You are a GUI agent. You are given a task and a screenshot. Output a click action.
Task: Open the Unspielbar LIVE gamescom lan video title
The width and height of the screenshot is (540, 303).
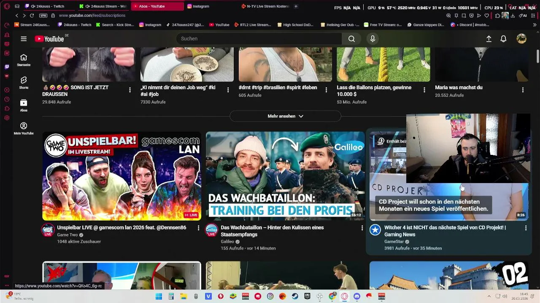click(x=121, y=228)
